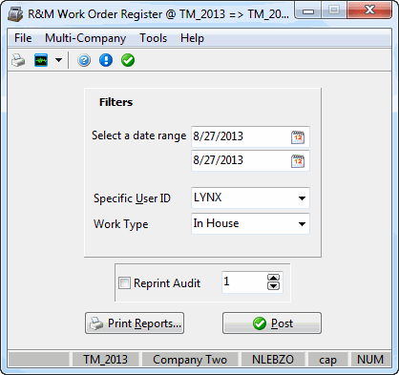Open calendar picker for the start date
Screen dimensions: 399x375
click(298, 137)
